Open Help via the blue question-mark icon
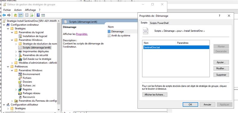 [38, 15]
